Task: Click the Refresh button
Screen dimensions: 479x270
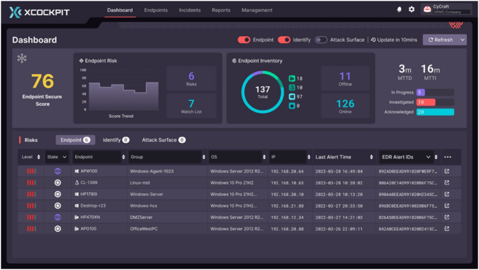Action: (x=439, y=40)
